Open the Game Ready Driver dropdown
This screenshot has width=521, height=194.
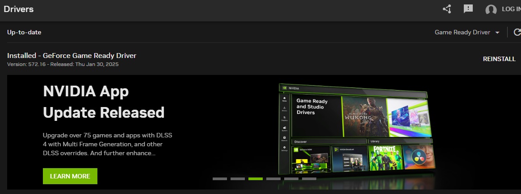(467, 32)
